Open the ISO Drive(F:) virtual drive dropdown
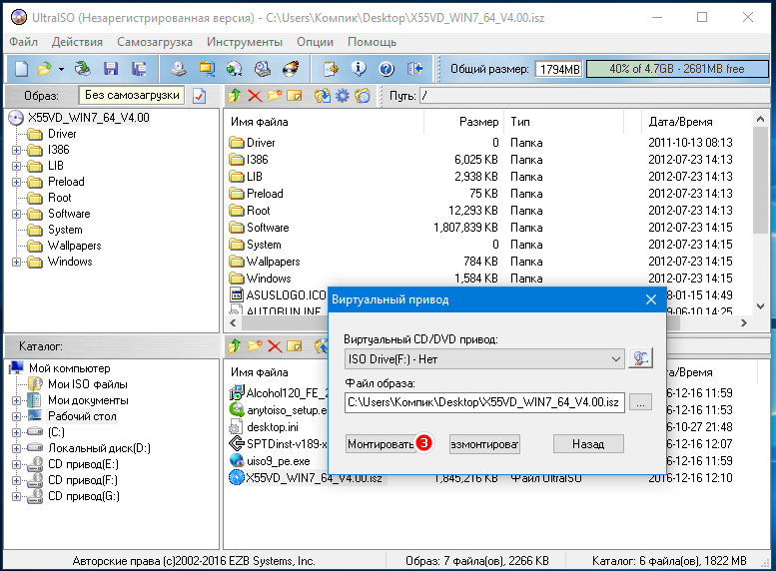 point(615,358)
